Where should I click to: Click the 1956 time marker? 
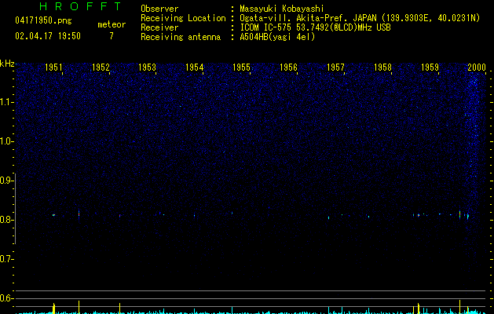[x=288, y=68]
